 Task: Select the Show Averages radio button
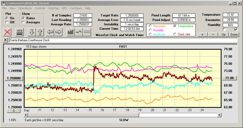point(23,22)
